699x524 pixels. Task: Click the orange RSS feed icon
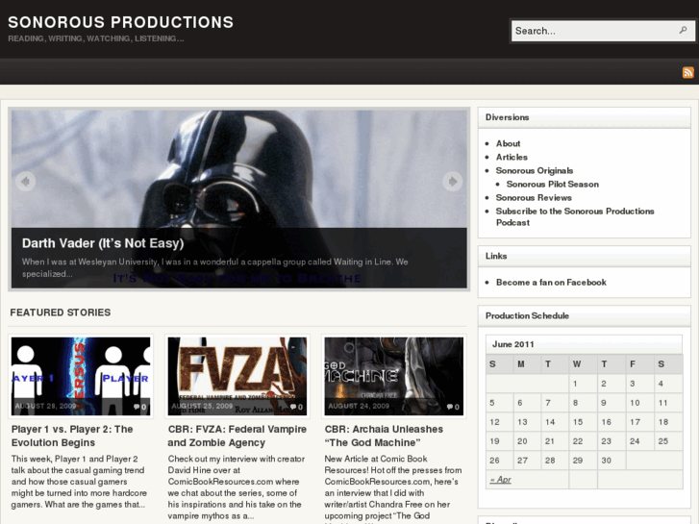[x=687, y=72]
